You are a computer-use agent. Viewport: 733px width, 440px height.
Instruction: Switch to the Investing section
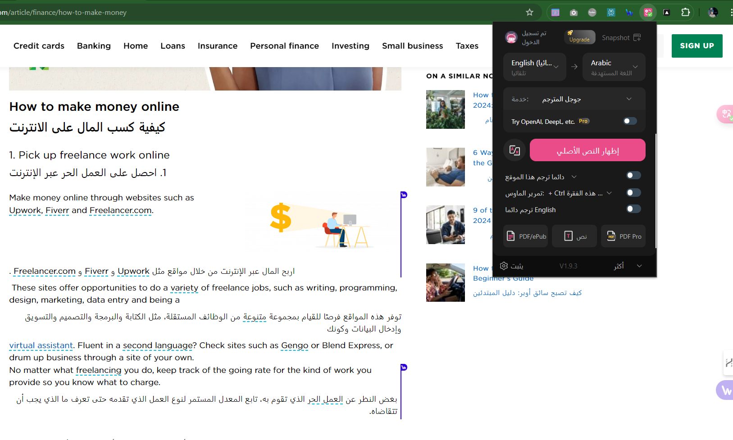[351, 45]
